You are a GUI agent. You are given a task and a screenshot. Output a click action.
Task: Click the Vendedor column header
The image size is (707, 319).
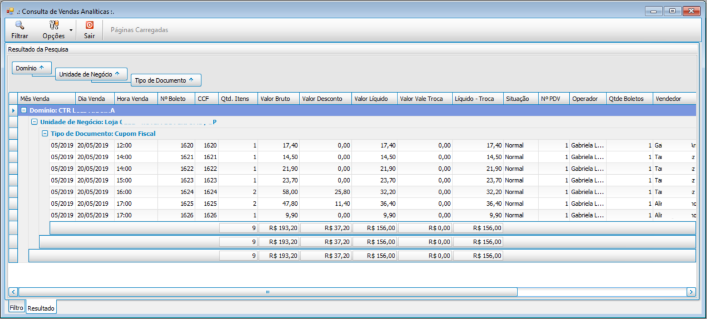click(674, 99)
